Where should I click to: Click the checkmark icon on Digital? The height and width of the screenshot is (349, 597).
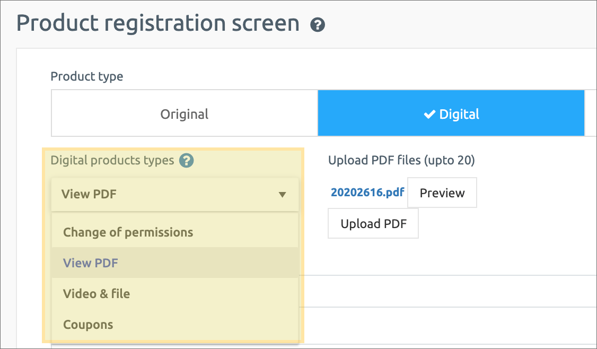point(430,115)
